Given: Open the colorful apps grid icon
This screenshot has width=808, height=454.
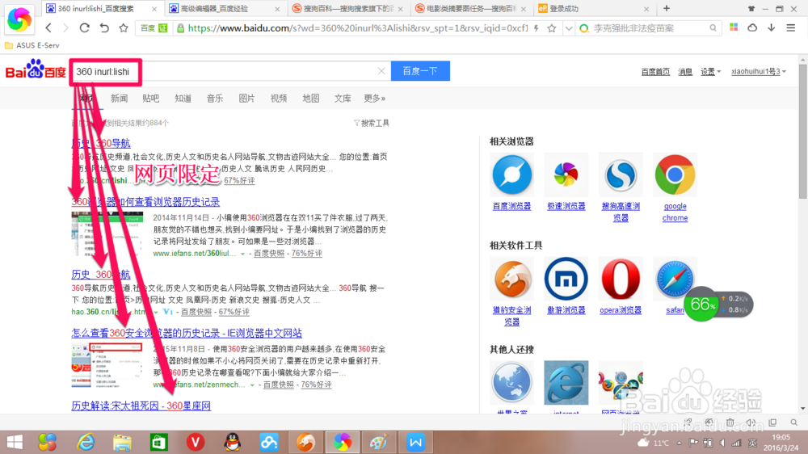Looking at the screenshot, I should [x=734, y=27].
